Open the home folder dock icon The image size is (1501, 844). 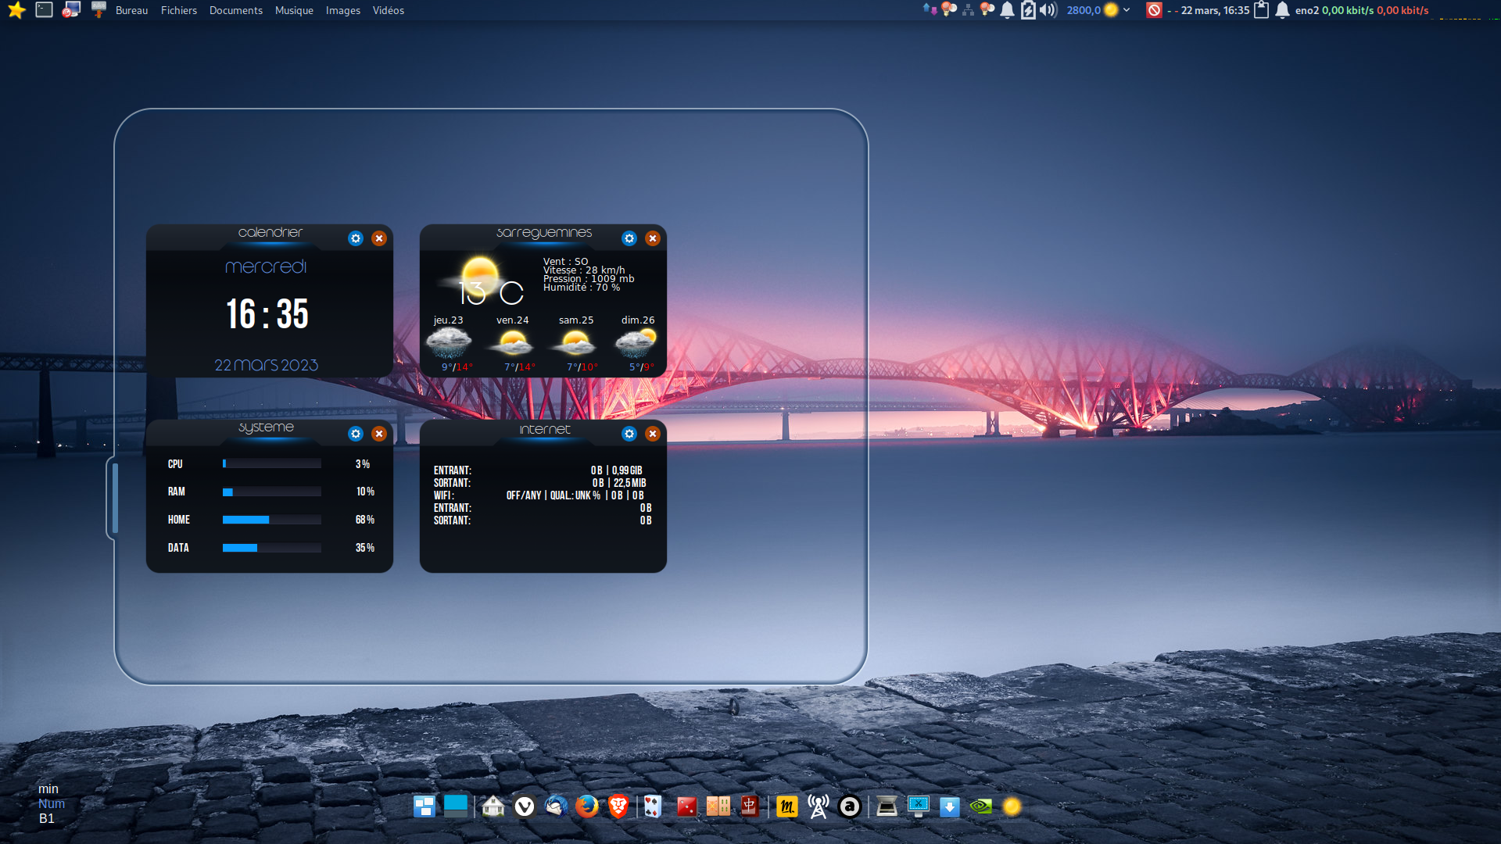pyautogui.click(x=493, y=806)
